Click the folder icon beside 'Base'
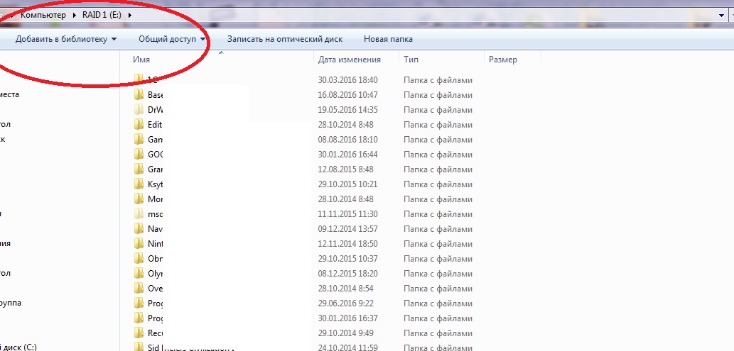Viewport: 734px width, 351px height. click(139, 95)
